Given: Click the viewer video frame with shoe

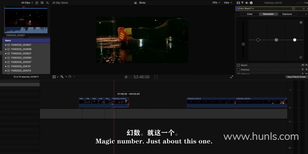Looking at the screenshot, I should tap(142, 40).
